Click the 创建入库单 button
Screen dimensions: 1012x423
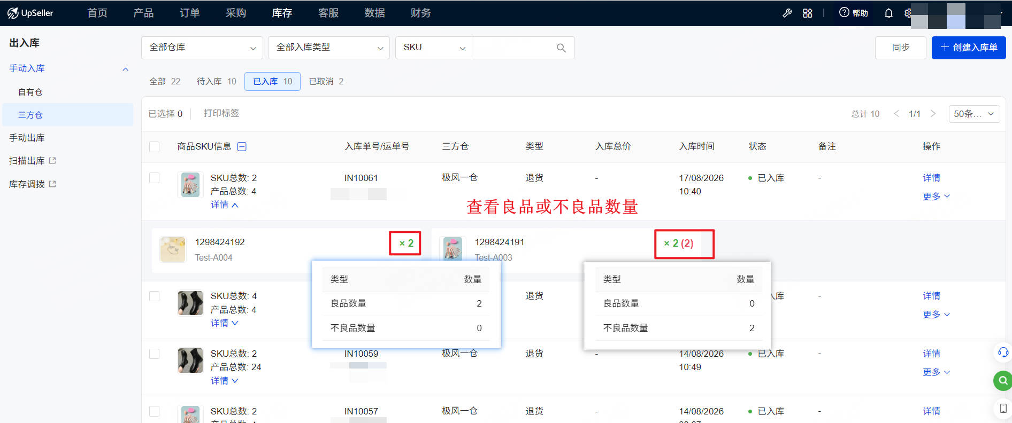click(969, 48)
